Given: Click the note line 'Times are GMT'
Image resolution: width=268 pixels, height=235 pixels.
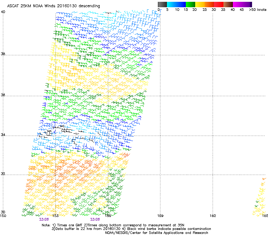Looking at the screenshot, I should coord(70,225).
